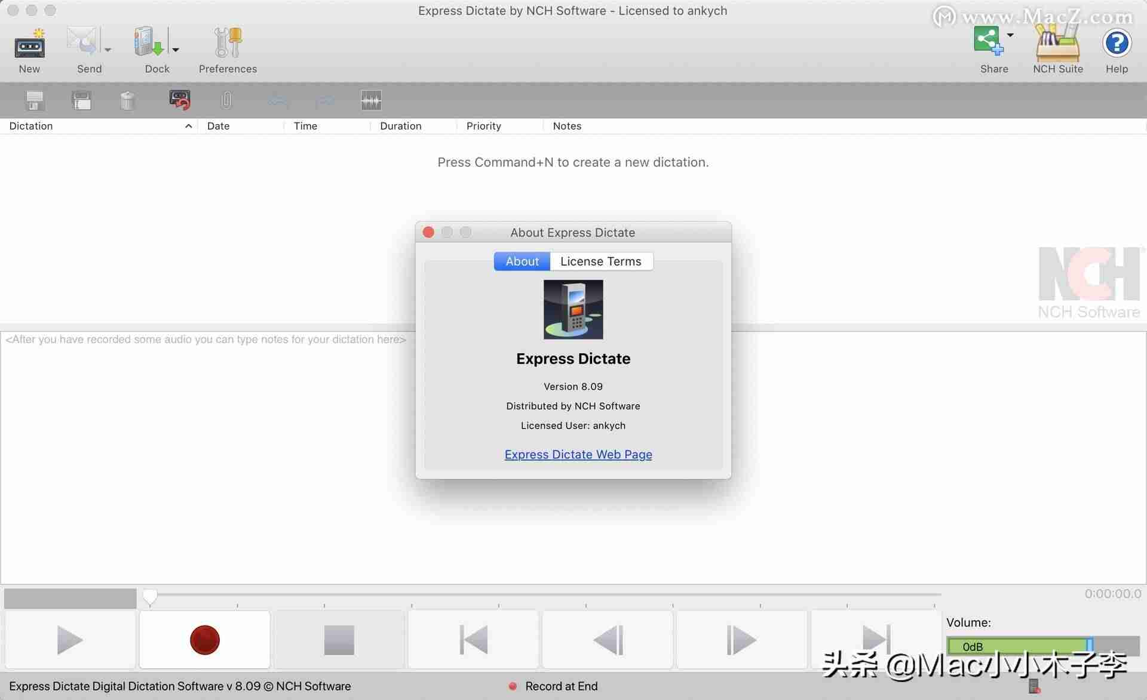This screenshot has height=700, width=1147.
Task: Switch to the License Terms tab
Action: click(x=601, y=261)
